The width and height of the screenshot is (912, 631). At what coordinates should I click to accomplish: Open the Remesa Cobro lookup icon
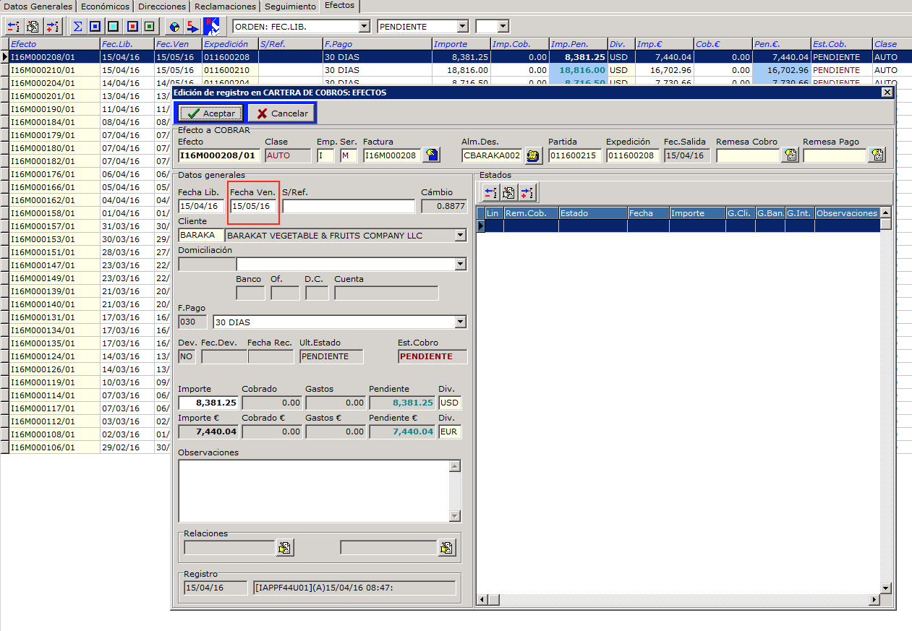[x=790, y=155]
